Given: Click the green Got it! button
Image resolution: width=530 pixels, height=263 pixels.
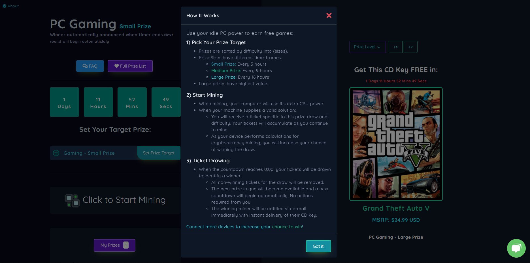Looking at the screenshot, I should (318, 246).
